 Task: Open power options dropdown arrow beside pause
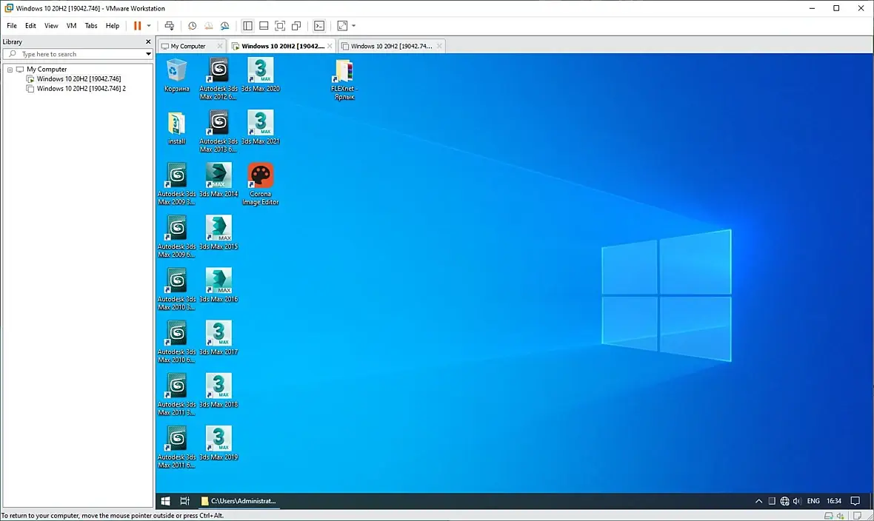[149, 26]
